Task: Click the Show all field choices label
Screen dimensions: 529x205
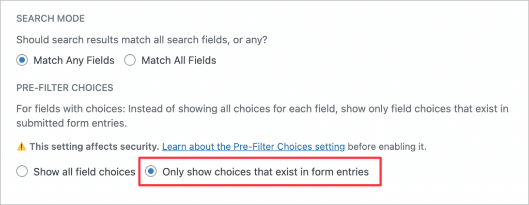Action: tap(84, 172)
